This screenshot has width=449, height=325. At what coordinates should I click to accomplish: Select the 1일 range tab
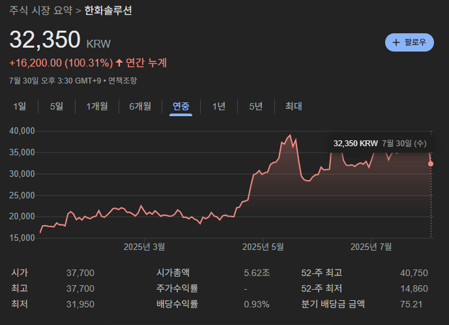[x=20, y=106]
